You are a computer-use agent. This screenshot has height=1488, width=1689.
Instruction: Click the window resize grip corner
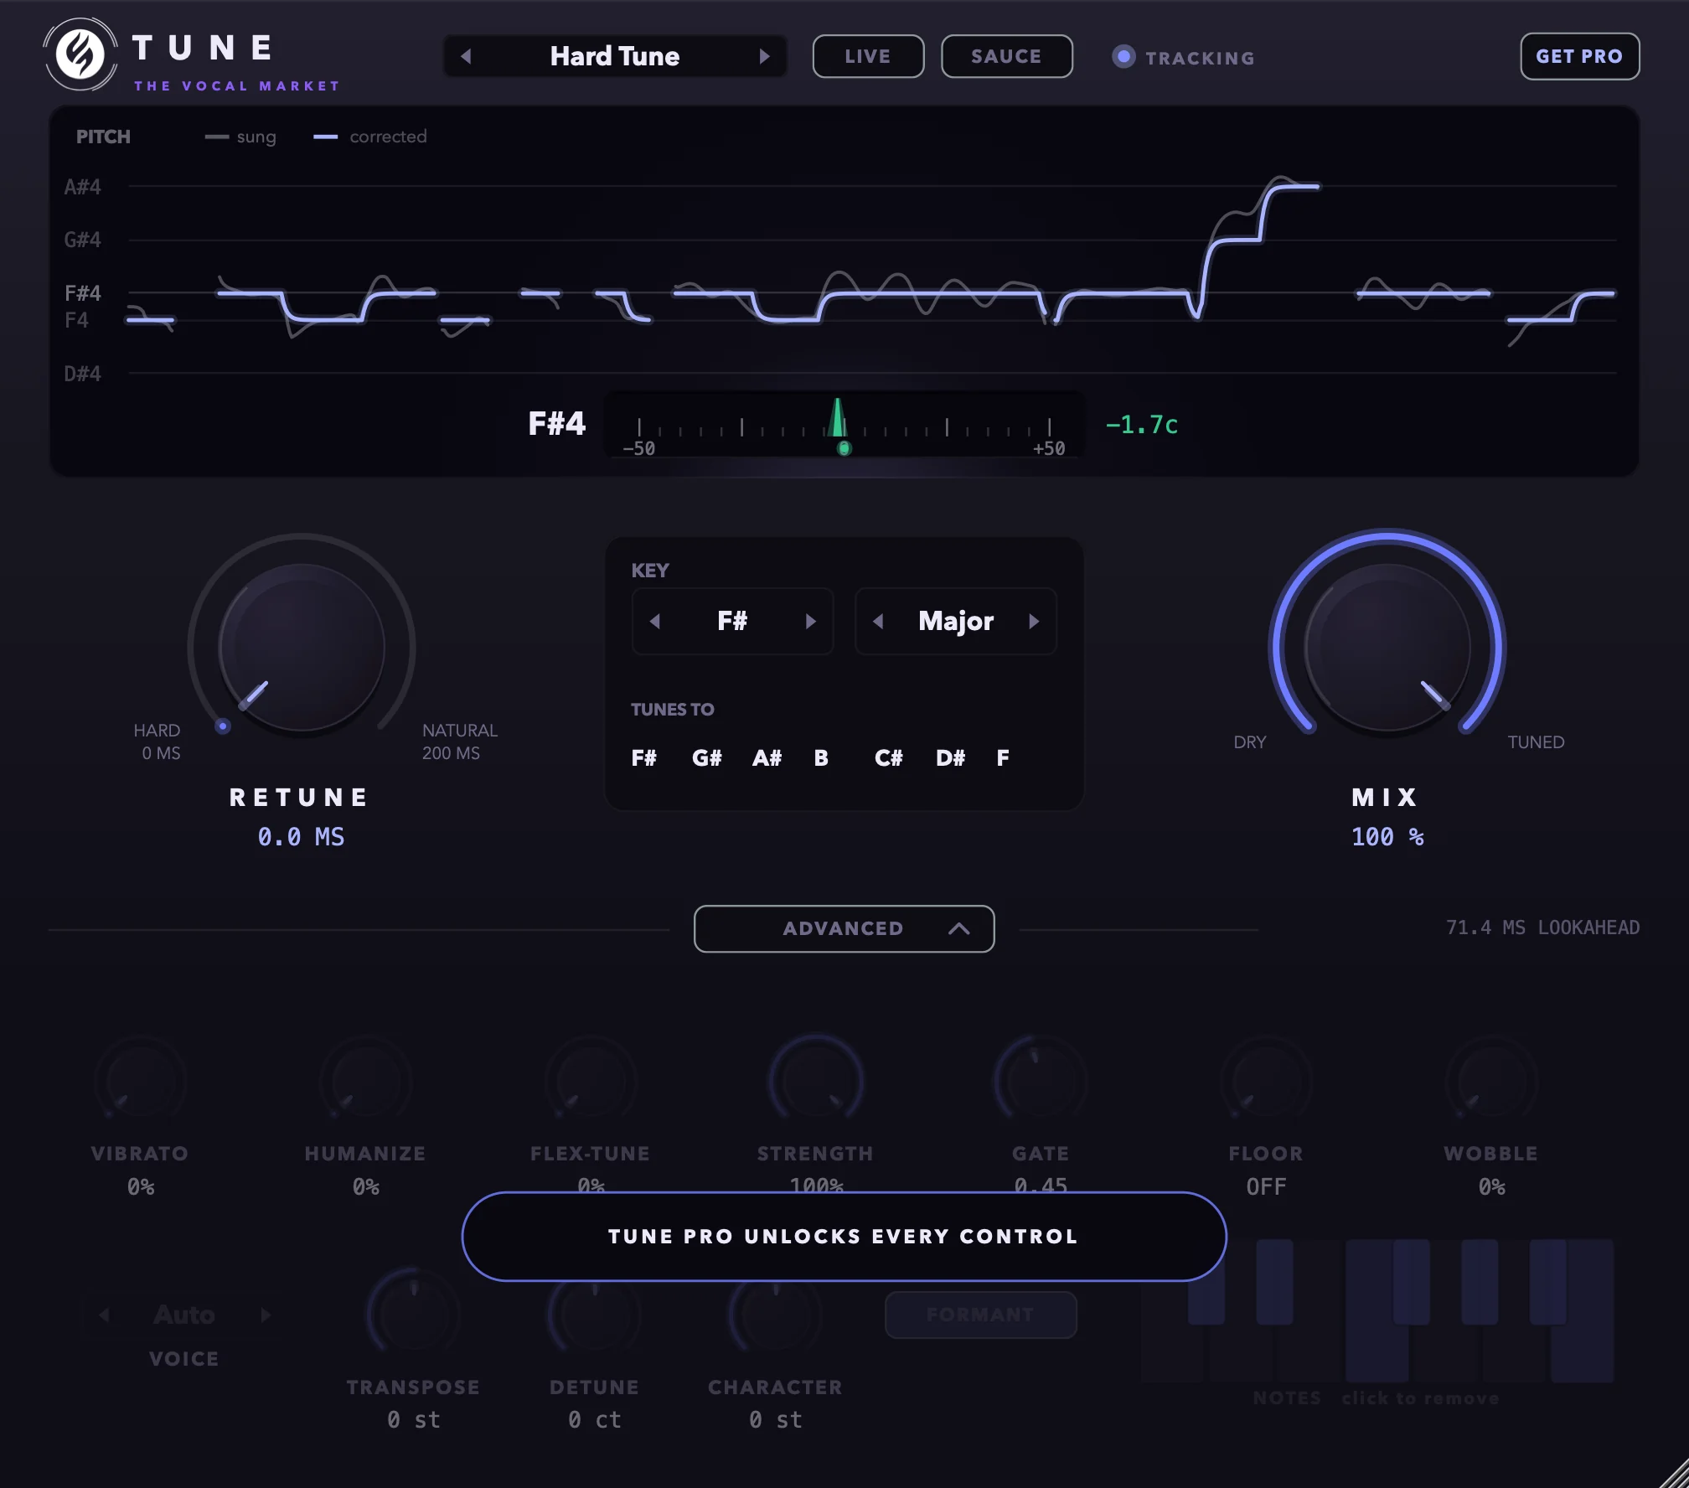pos(1674,1473)
